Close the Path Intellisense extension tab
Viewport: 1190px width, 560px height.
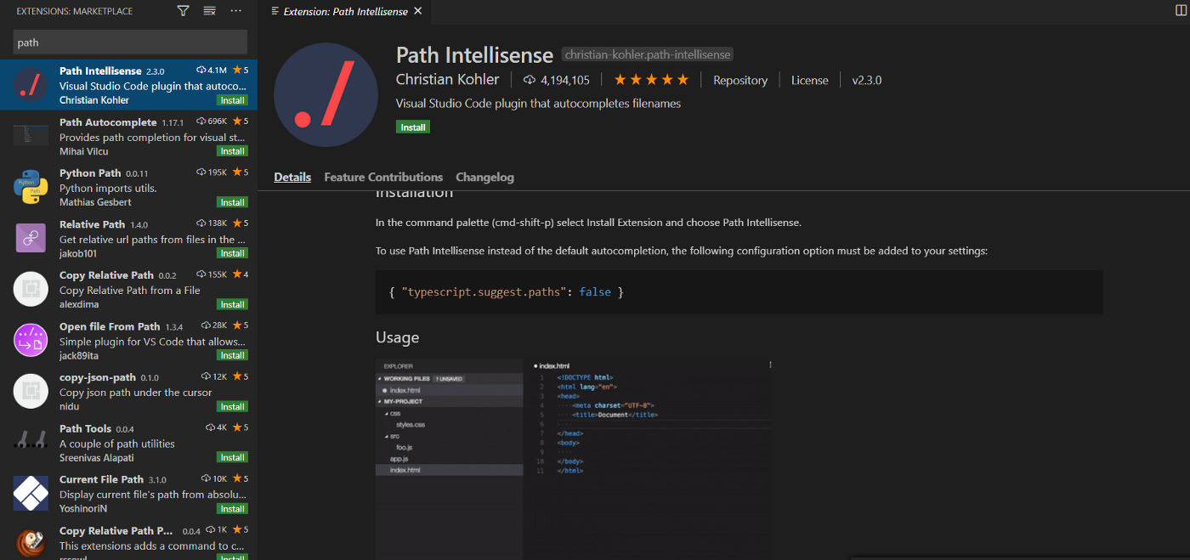(416, 11)
